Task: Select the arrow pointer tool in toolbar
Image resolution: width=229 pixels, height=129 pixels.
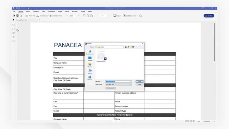Action: [14, 16]
